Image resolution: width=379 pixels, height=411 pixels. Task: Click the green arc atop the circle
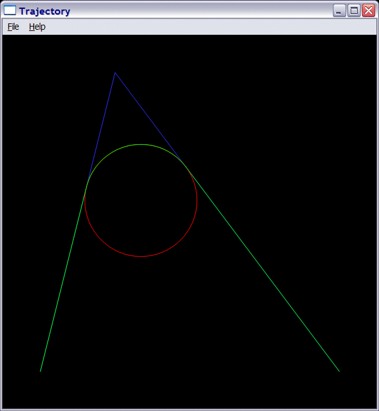(141, 144)
